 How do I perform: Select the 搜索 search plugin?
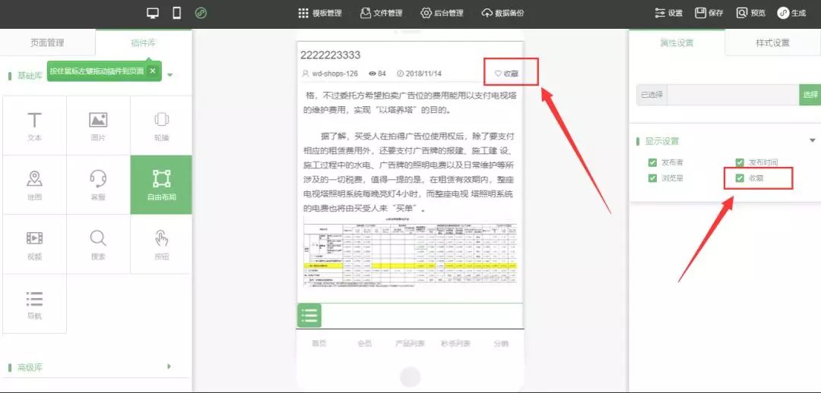pyautogui.click(x=98, y=244)
